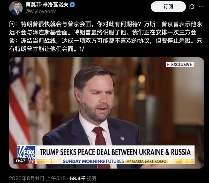Open the author's round profile avatar
Viewport: 209px width, 183px height.
[16, 8]
